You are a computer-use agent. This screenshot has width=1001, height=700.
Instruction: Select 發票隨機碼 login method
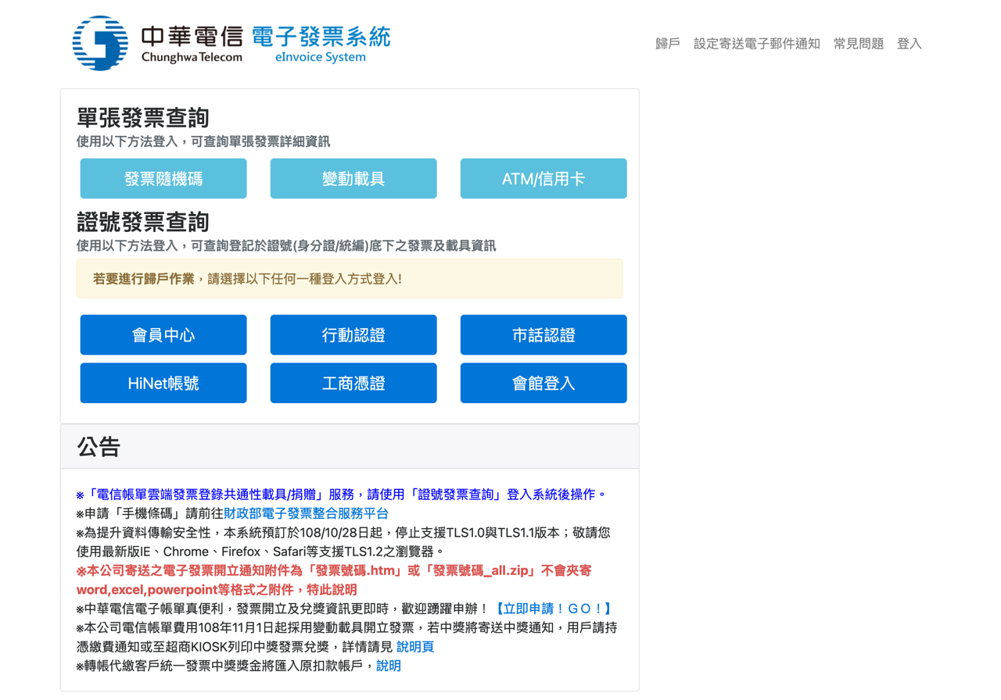(x=163, y=178)
